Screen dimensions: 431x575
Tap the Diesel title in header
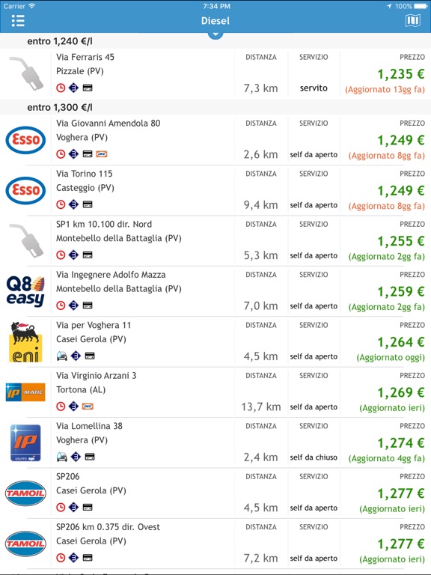tap(215, 21)
